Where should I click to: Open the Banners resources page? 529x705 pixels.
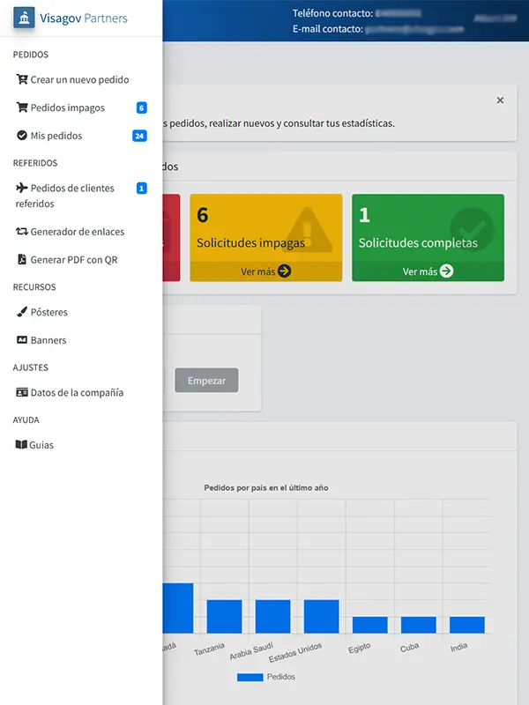(x=48, y=340)
